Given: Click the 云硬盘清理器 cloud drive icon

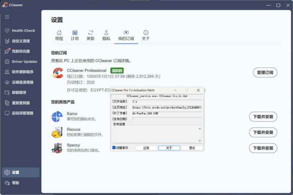Looking at the screenshot, I should (x=7, y=82).
